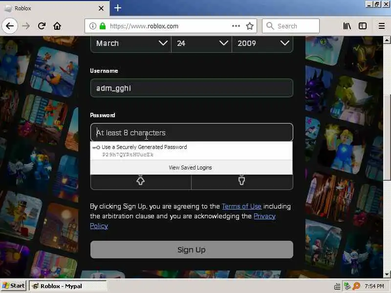Click the magnifier icon in the search box

[270, 26]
